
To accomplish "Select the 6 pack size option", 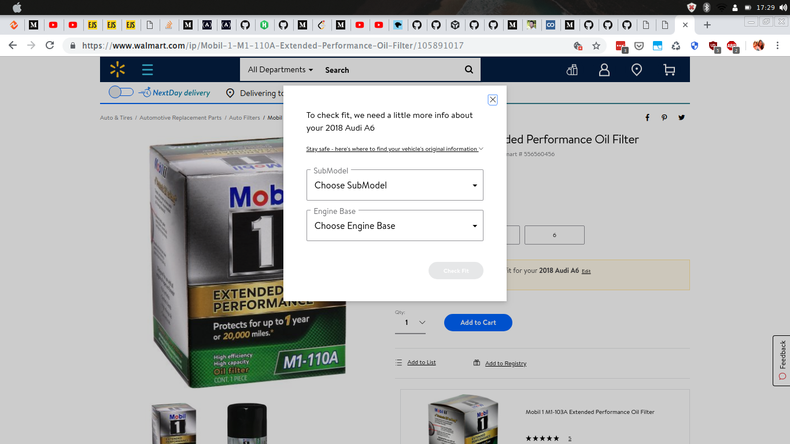I will pos(555,235).
